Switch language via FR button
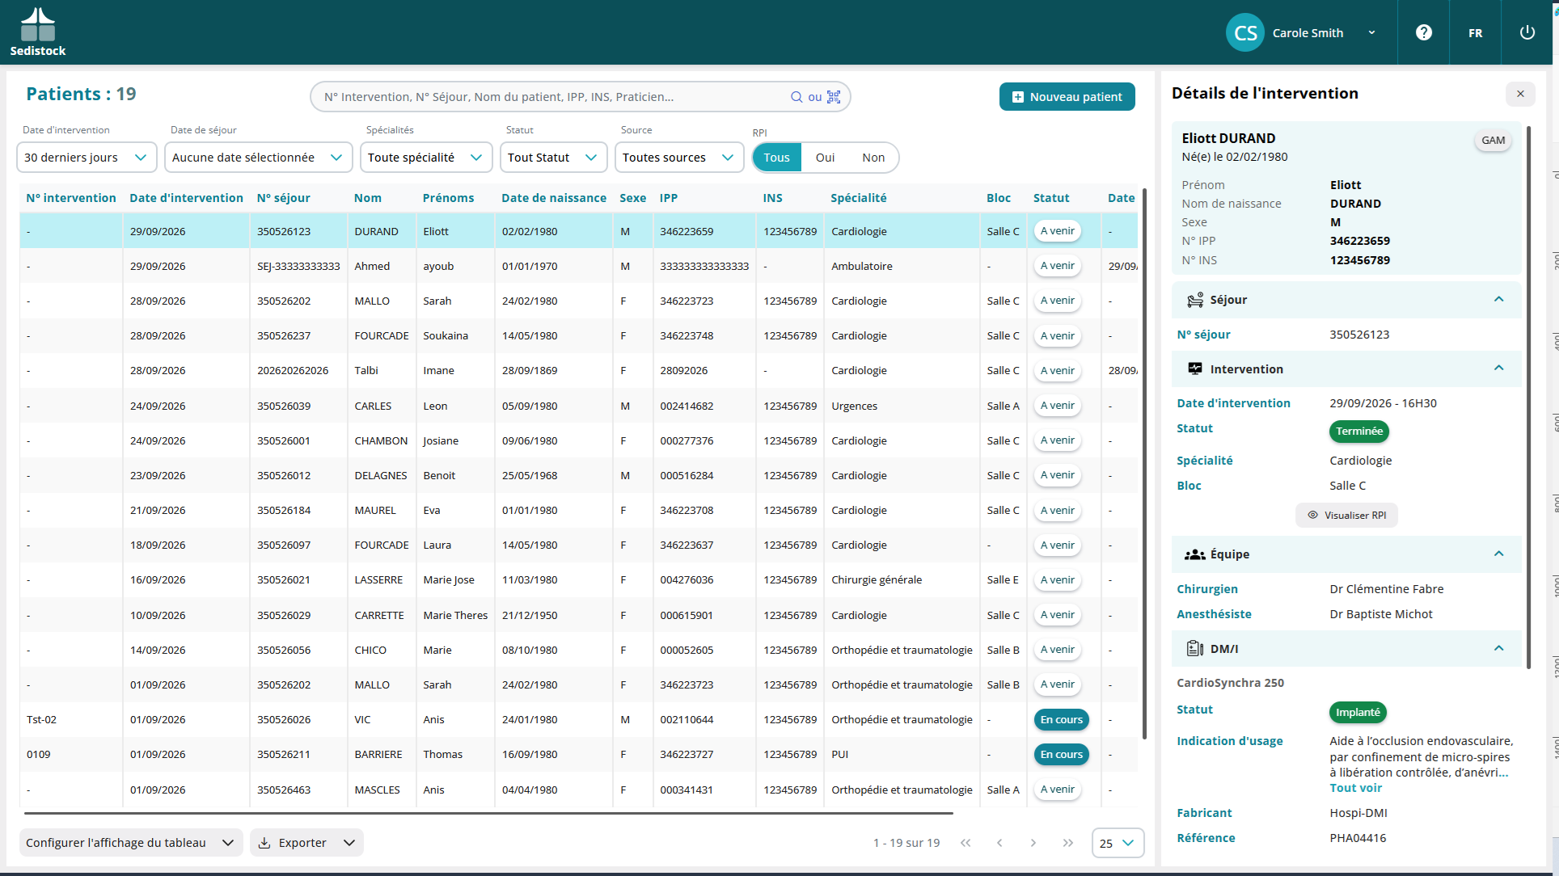1559x876 pixels. pyautogui.click(x=1476, y=33)
